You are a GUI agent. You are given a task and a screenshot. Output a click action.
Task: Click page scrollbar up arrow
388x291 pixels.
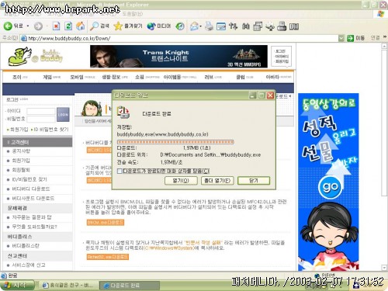[x=384, y=46]
